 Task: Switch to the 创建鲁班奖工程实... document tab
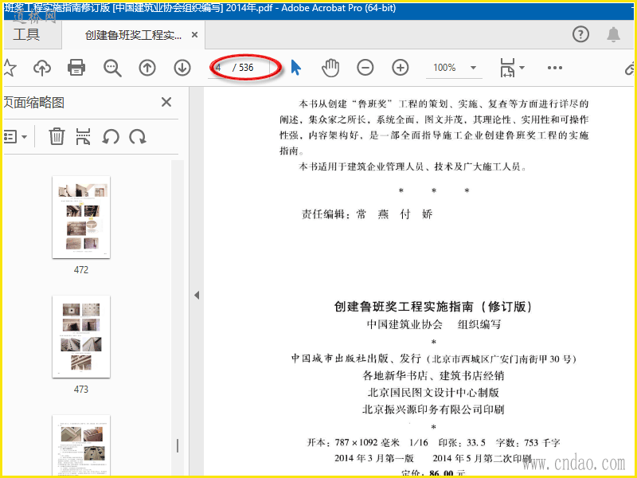pos(133,35)
